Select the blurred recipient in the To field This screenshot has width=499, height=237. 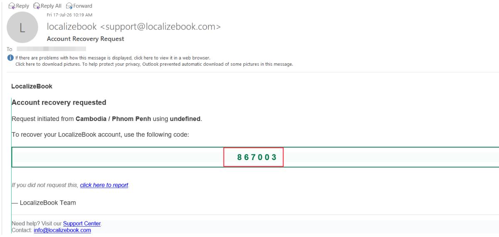(x=51, y=49)
